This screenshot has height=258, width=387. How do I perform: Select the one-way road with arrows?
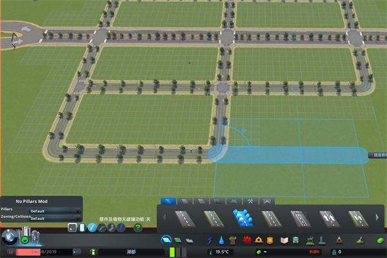click(x=330, y=219)
